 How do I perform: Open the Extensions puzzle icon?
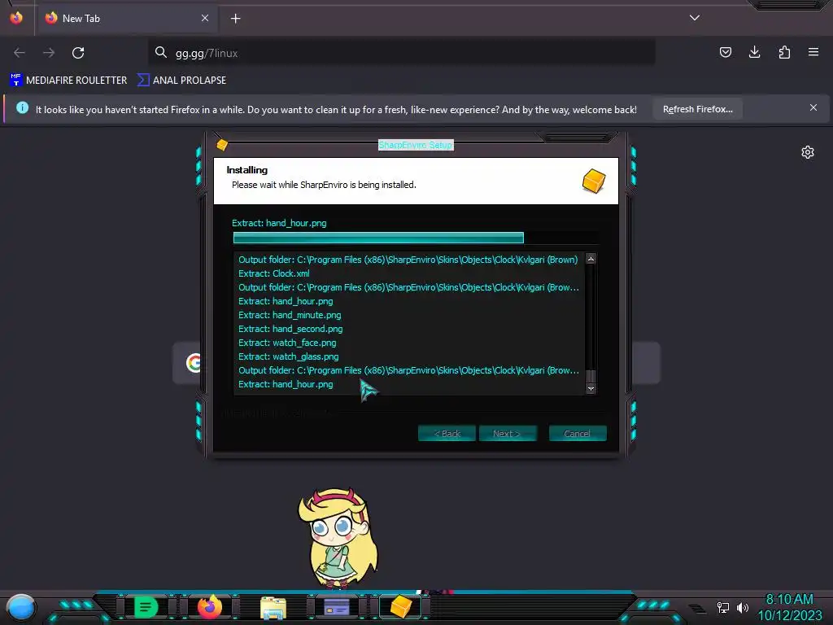coord(784,52)
